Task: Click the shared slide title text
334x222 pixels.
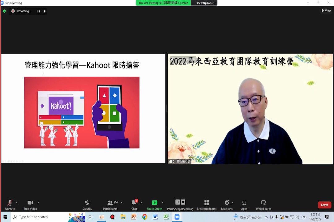Action: coord(82,65)
